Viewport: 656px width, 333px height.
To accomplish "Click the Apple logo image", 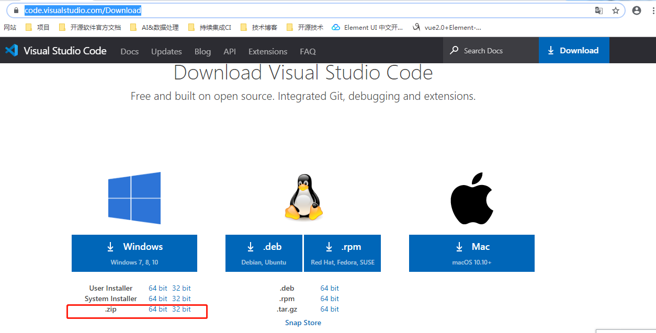I will (471, 199).
